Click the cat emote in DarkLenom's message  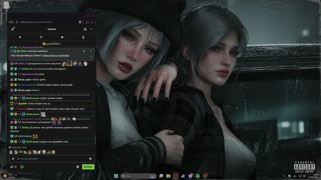pyautogui.click(x=43, y=114)
